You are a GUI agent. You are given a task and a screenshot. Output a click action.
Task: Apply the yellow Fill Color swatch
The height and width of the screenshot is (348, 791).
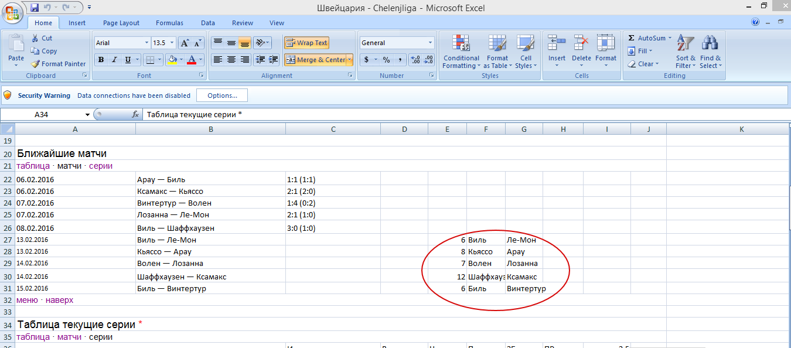172,60
